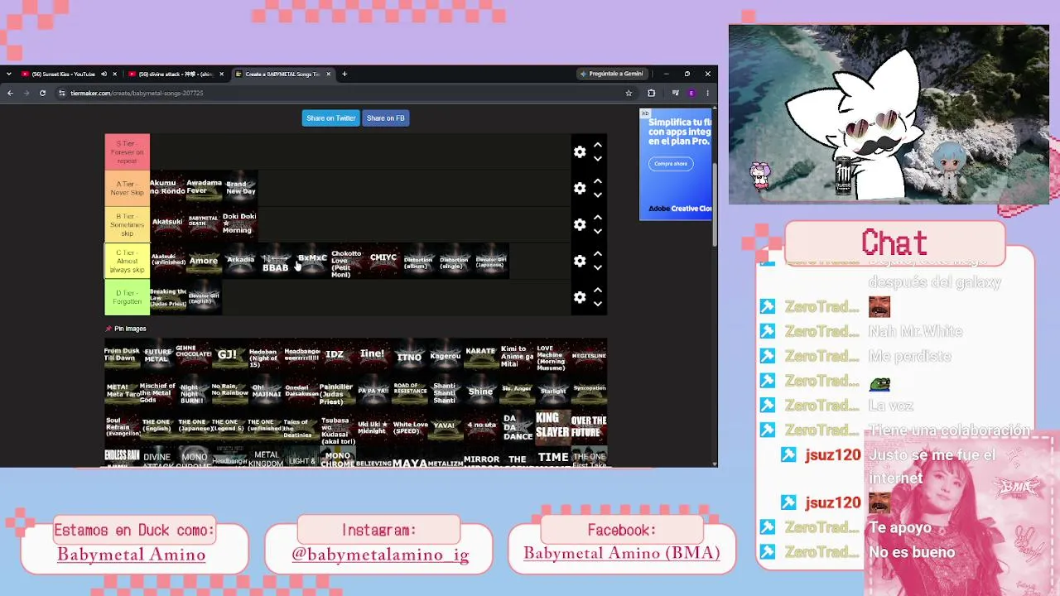
Task: Move C Tier row down with arrow
Action: [597, 267]
